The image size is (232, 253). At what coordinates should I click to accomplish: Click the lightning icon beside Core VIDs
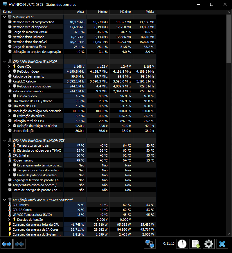click(14, 67)
